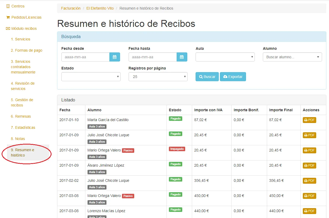This screenshot has height=218, width=329.
Task: Follow the El Elefantito Vito breadcrumb link
Action: point(100,8)
